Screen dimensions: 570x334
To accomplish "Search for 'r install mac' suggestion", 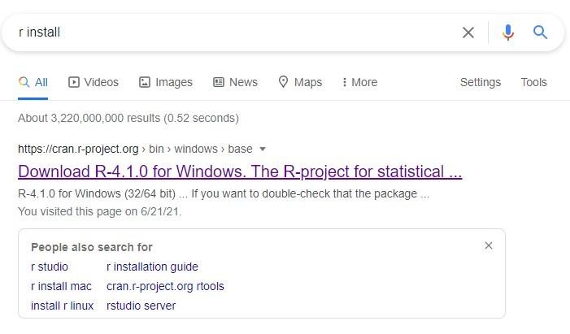I will [x=61, y=286].
